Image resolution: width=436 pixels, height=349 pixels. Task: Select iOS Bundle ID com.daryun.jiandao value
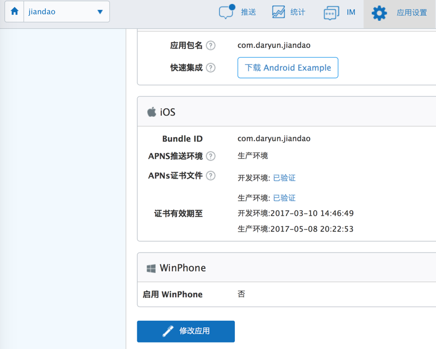pyautogui.click(x=274, y=138)
